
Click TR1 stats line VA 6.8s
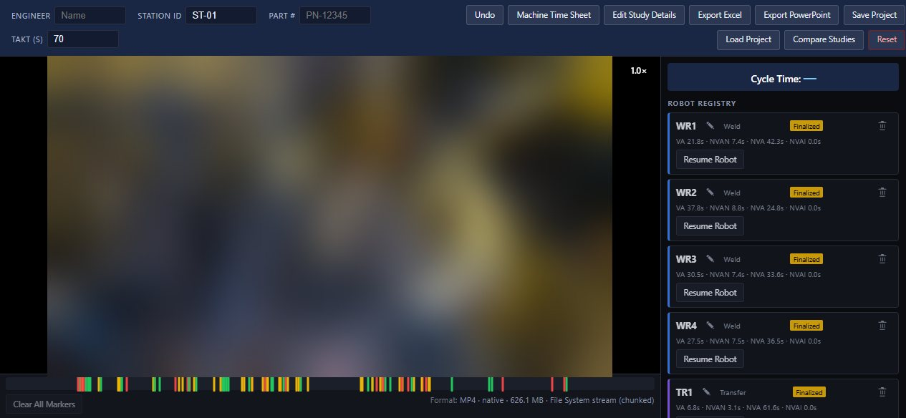[x=748, y=408]
